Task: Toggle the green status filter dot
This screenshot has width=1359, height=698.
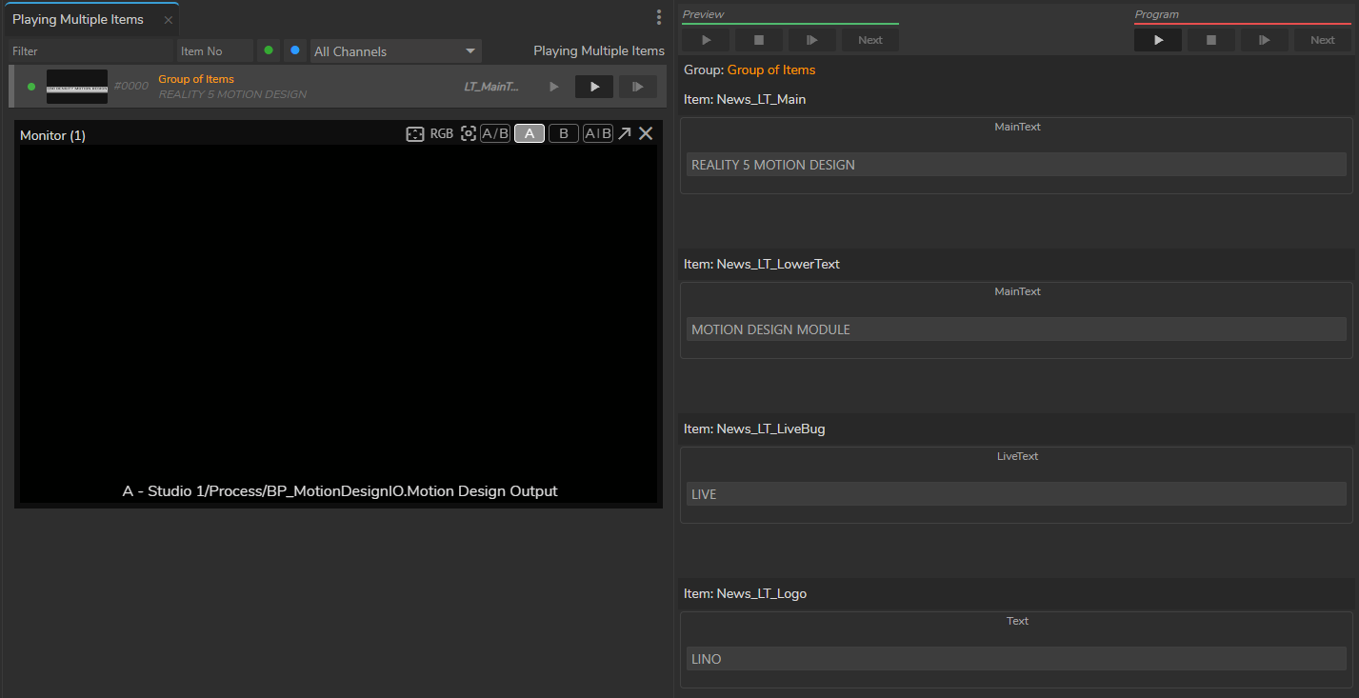Action: (269, 50)
